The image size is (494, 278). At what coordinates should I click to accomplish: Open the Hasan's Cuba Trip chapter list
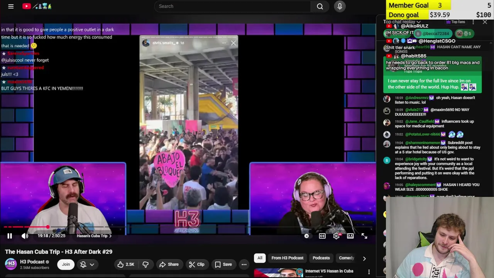tap(94, 236)
